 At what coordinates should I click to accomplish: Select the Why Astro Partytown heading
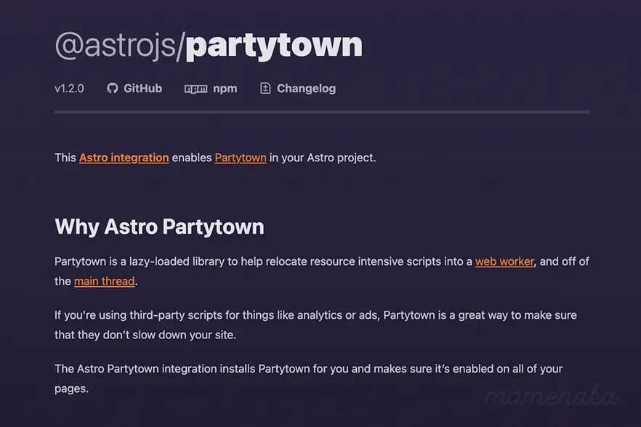[x=159, y=227]
